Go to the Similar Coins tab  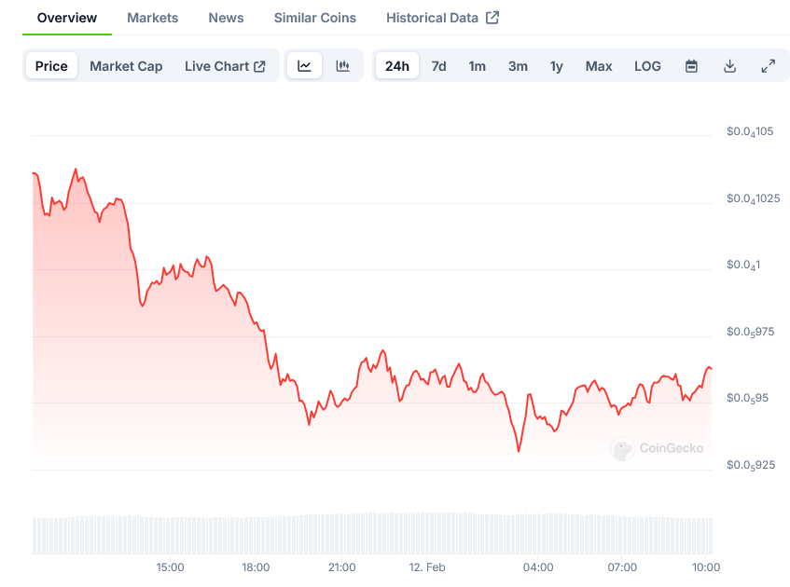315,18
